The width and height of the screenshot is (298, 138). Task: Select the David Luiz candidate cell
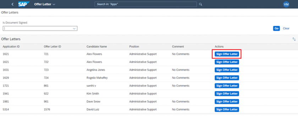tap(93, 109)
